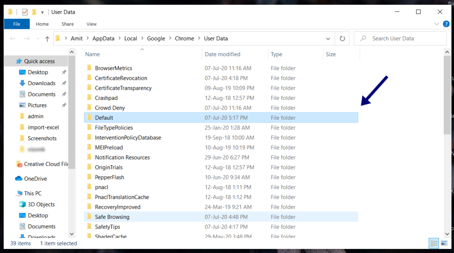Click the file list scroll down arrow
The width and height of the screenshot is (454, 253).
tap(447, 234)
